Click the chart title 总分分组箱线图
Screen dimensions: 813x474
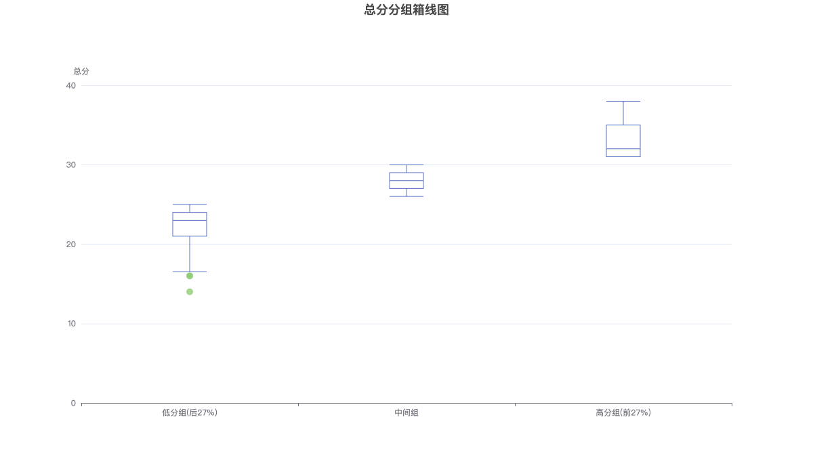coord(406,10)
